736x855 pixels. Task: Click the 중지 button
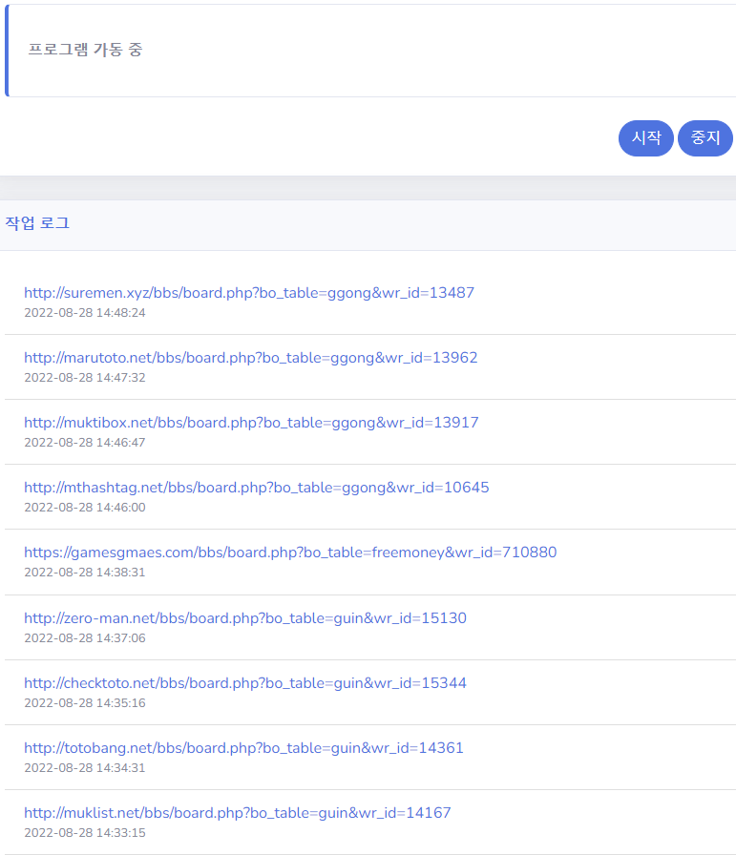click(x=704, y=138)
